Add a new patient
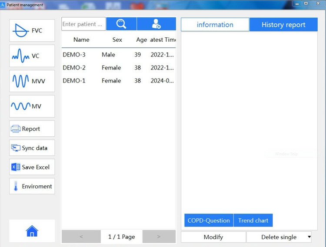The image size is (326, 247). coord(156,24)
